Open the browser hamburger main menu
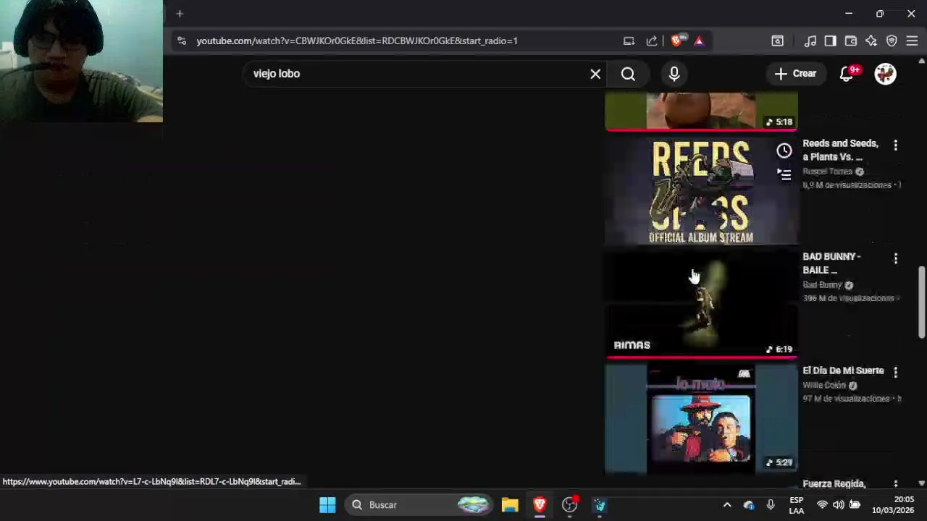This screenshot has height=521, width=927. coord(912,41)
